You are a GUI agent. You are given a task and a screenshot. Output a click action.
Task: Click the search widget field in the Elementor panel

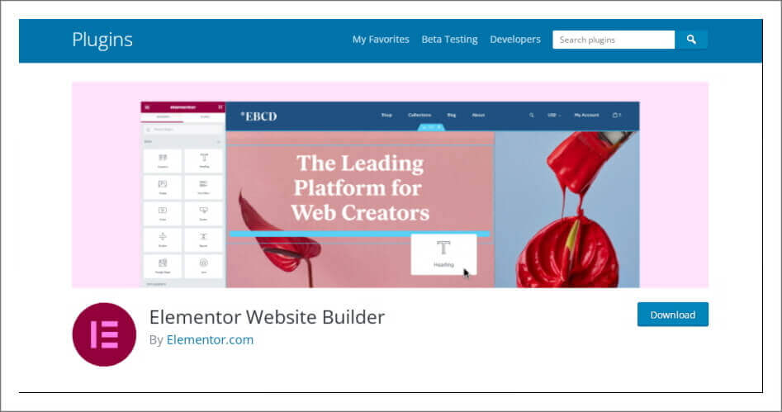pyautogui.click(x=183, y=129)
